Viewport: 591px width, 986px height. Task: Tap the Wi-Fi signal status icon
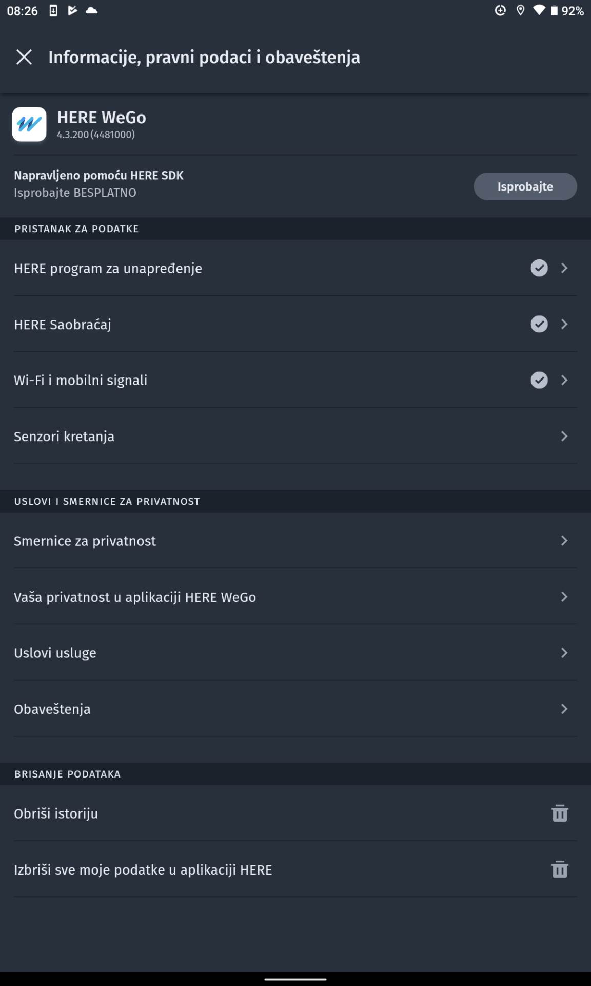539,11
